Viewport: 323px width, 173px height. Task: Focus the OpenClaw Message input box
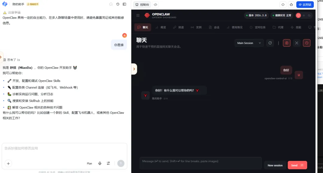coord(200,163)
